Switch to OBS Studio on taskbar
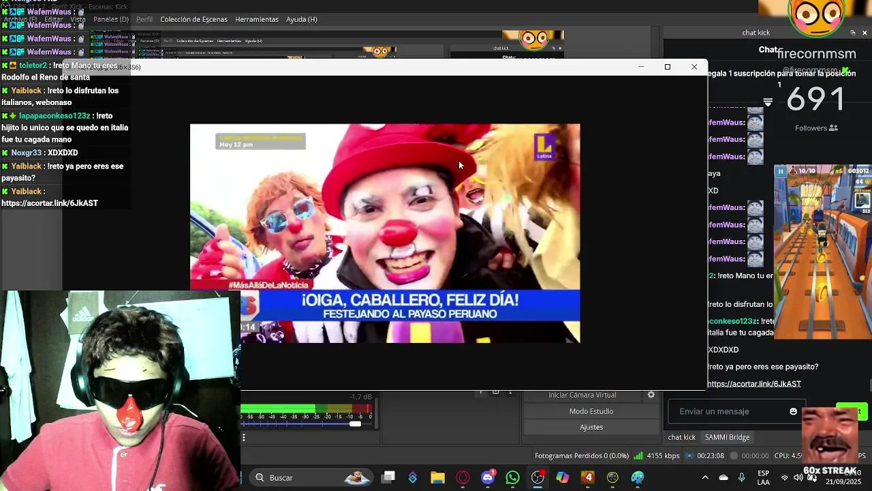 538,477
